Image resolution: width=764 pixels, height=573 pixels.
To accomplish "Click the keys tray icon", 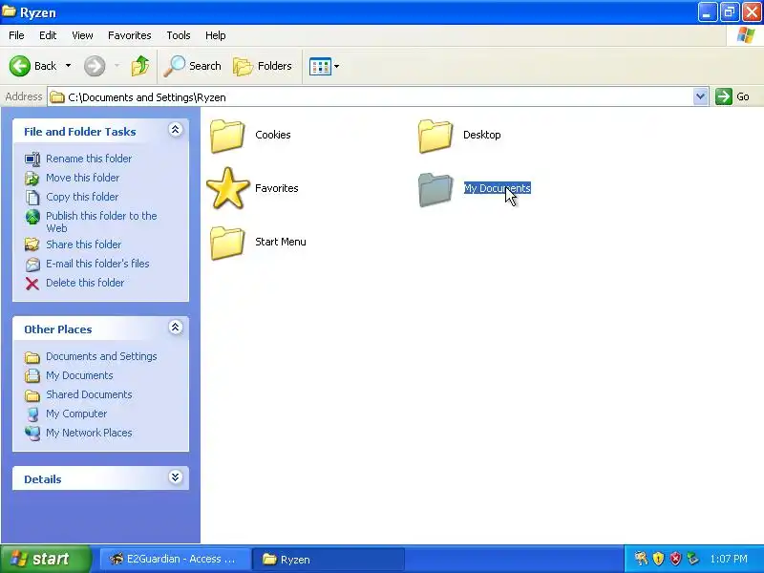I will coord(641,559).
